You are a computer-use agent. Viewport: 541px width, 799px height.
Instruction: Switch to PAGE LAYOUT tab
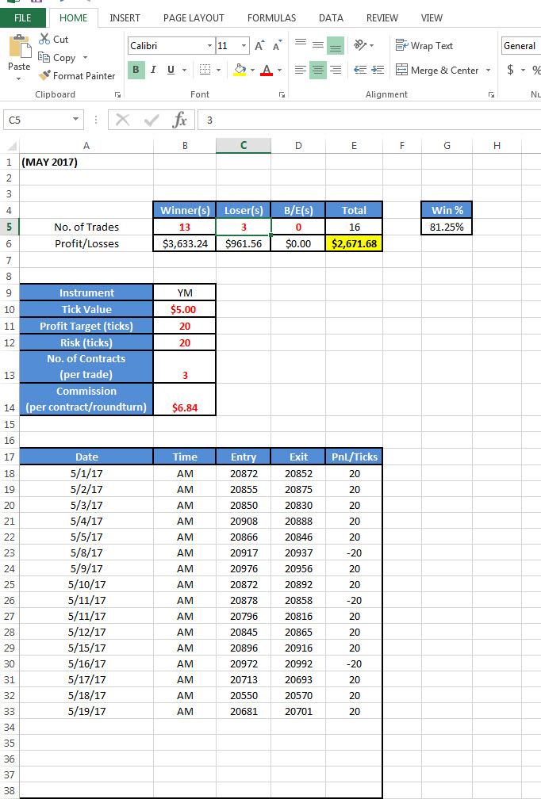194,17
